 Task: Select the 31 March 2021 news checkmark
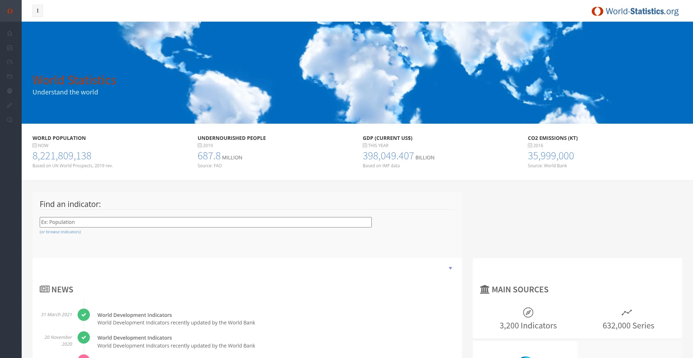[x=84, y=315]
